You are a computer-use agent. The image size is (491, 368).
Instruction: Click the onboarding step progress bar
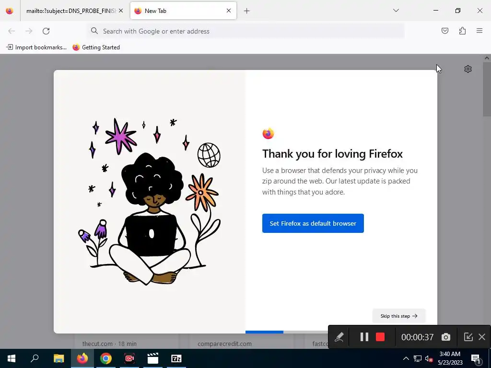(287, 332)
